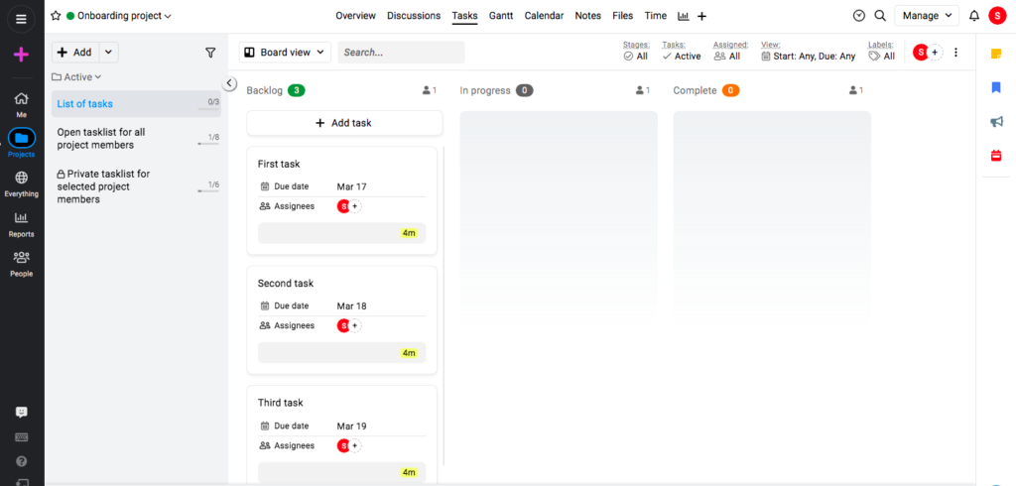Star the Onboarding project as favorite

pos(56,16)
